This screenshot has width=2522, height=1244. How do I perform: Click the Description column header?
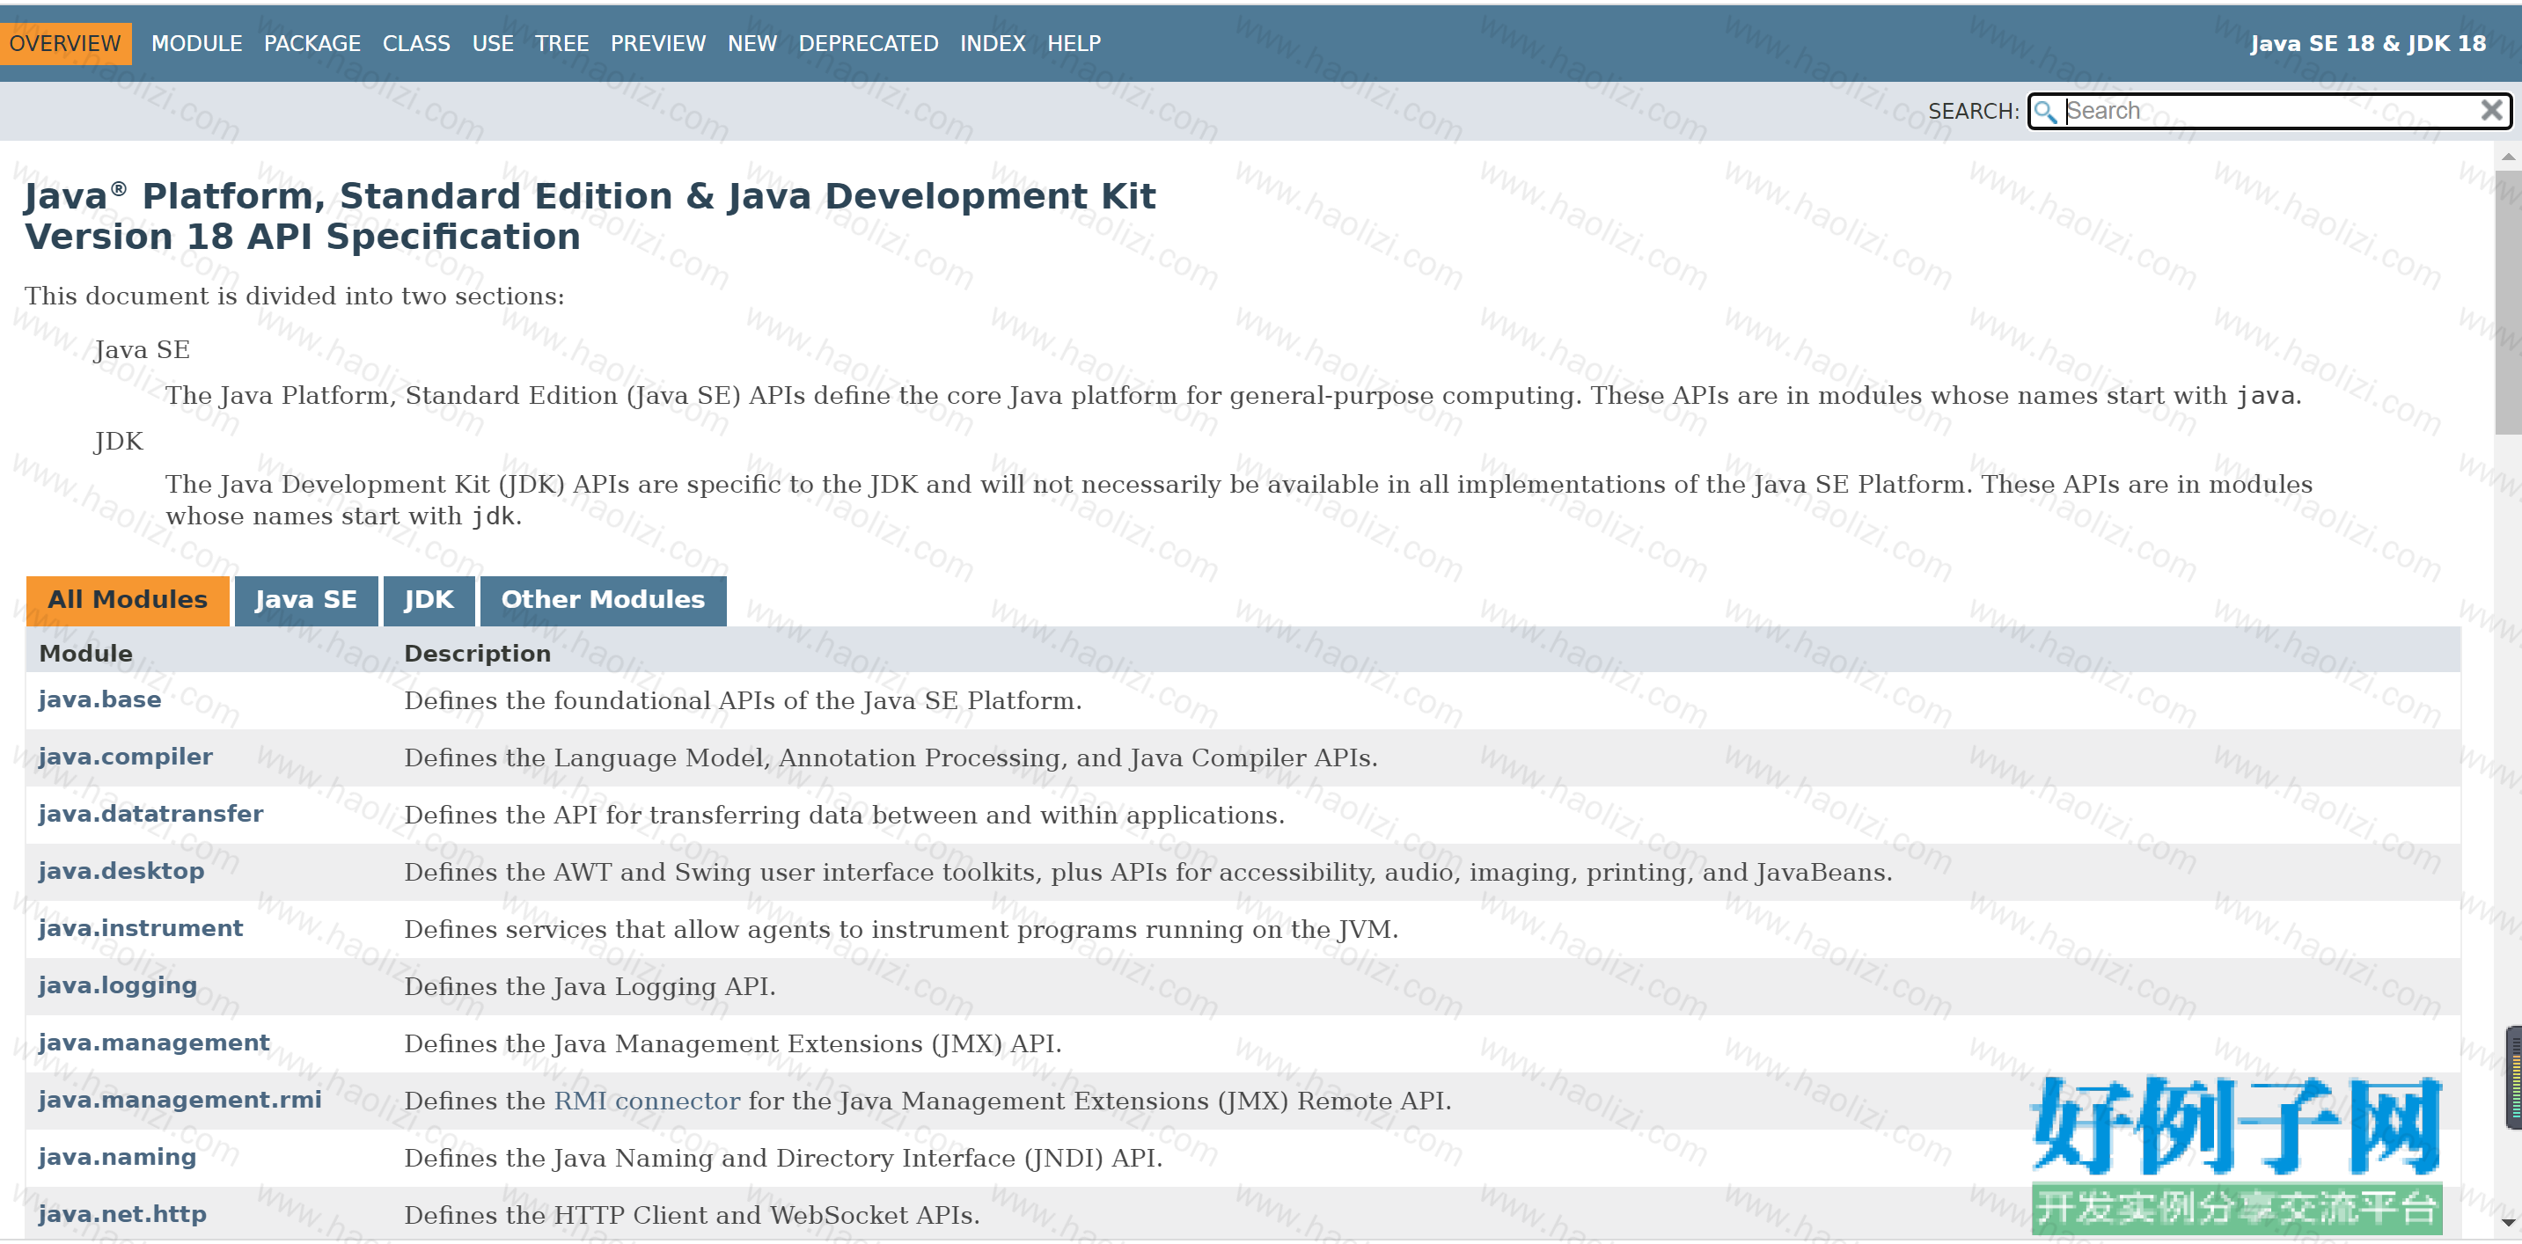tap(478, 654)
